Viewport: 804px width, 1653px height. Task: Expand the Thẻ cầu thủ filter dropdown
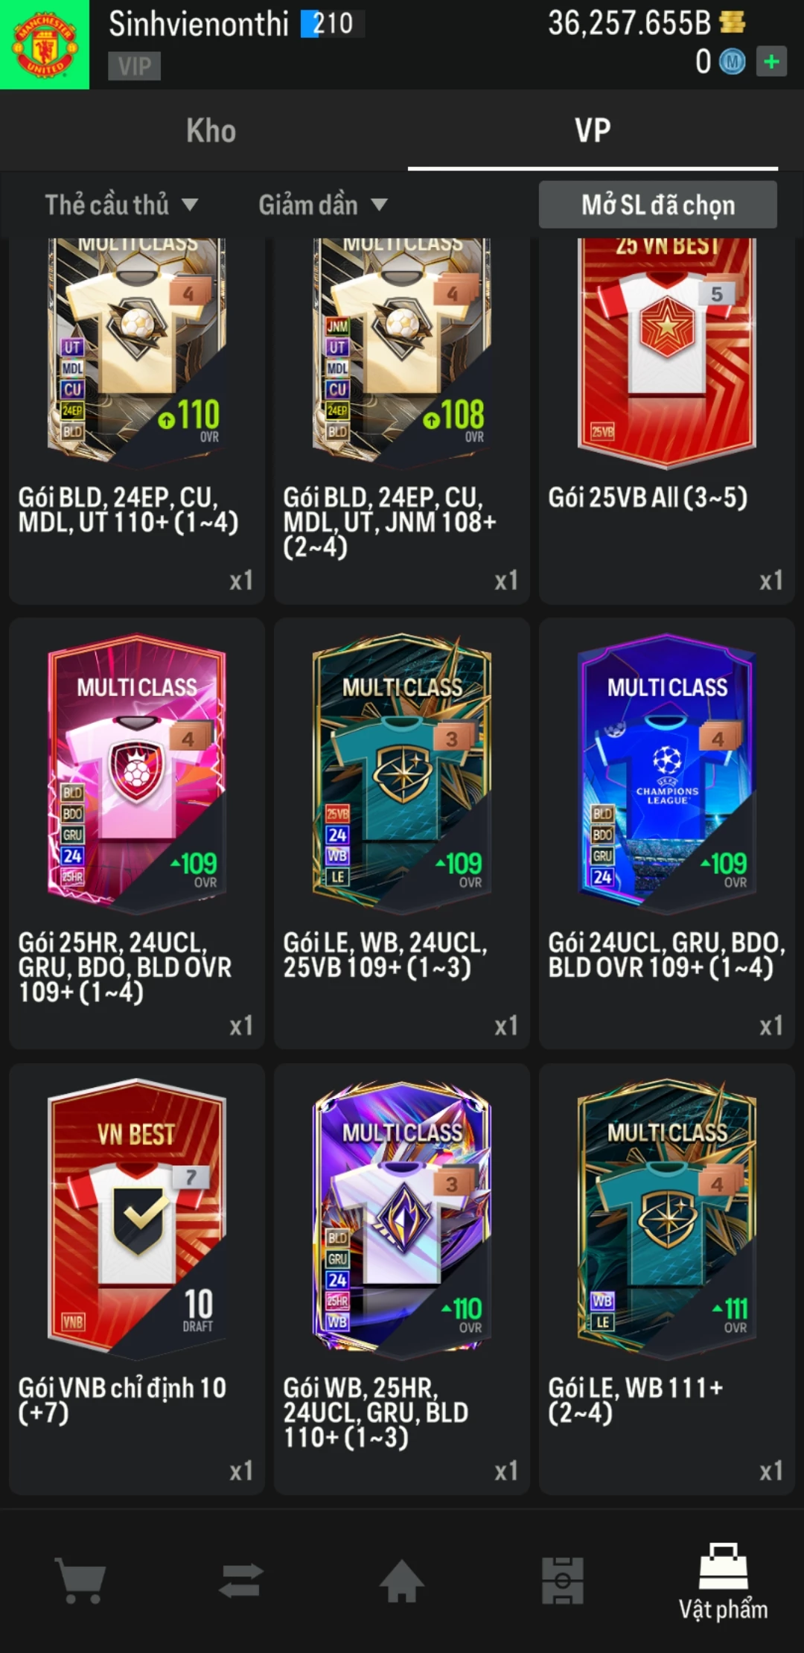pos(121,205)
